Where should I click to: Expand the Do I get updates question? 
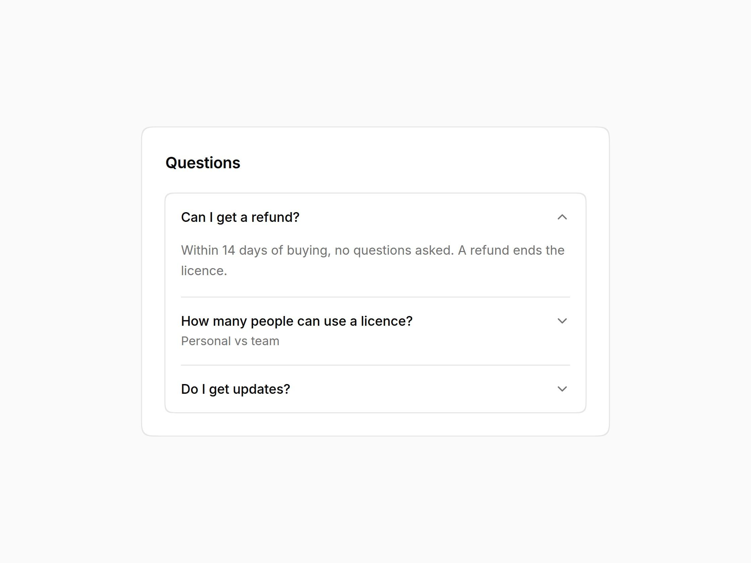pyautogui.click(x=375, y=389)
